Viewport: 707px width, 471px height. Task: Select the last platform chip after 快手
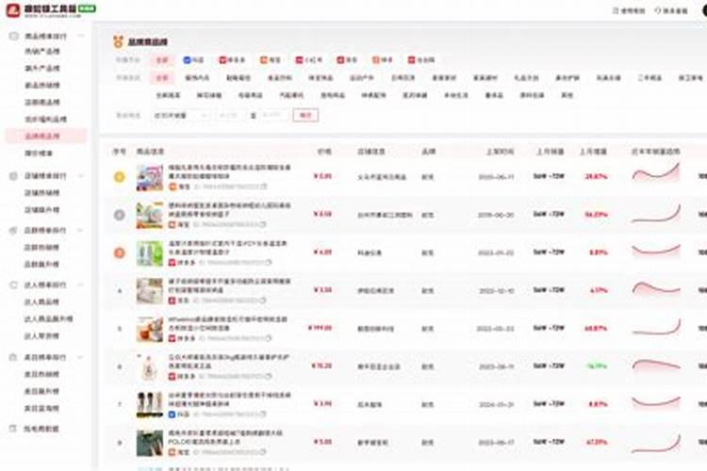pos(421,60)
